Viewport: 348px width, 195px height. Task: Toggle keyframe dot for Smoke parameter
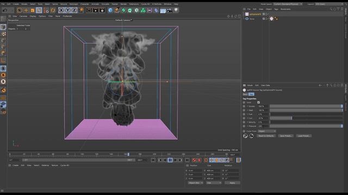tap(244, 106)
